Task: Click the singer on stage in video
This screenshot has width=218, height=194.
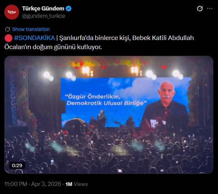Action: click(x=102, y=118)
